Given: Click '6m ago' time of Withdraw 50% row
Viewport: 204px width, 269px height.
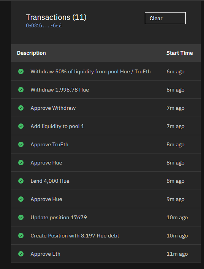Looking at the screenshot, I should pos(176,71).
